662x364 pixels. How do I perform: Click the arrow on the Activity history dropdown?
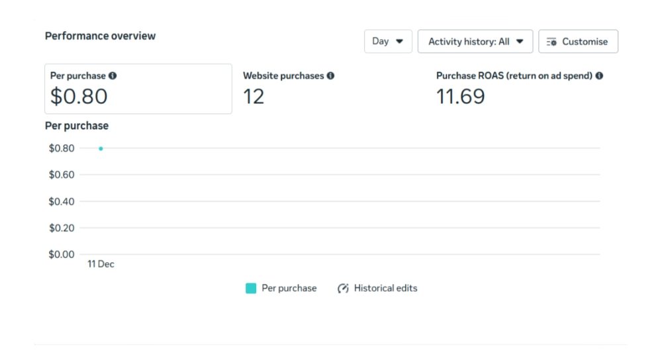tap(520, 42)
